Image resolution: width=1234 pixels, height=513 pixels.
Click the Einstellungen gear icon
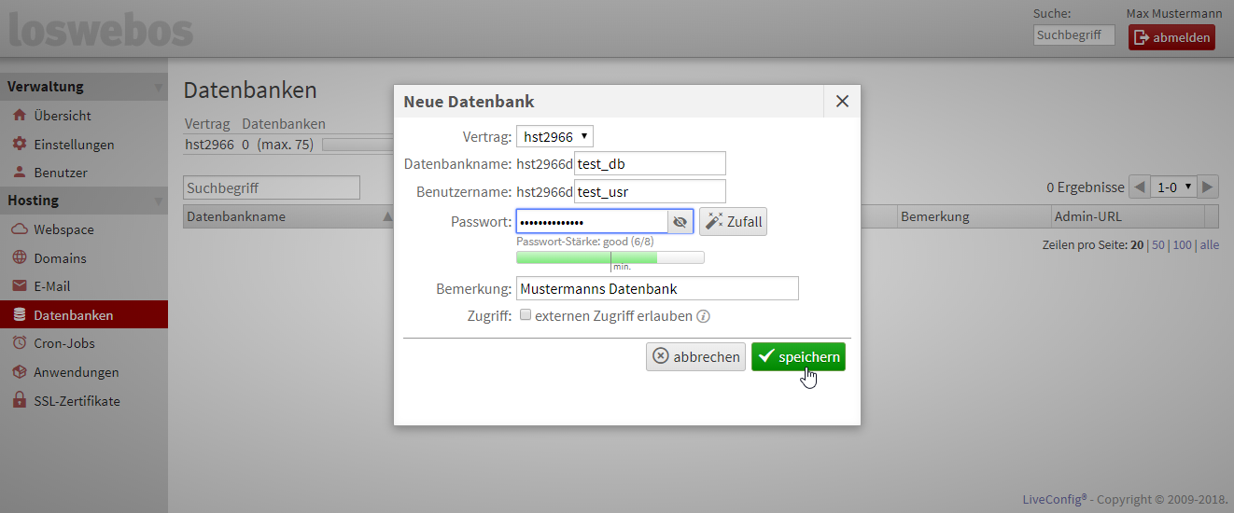(19, 145)
